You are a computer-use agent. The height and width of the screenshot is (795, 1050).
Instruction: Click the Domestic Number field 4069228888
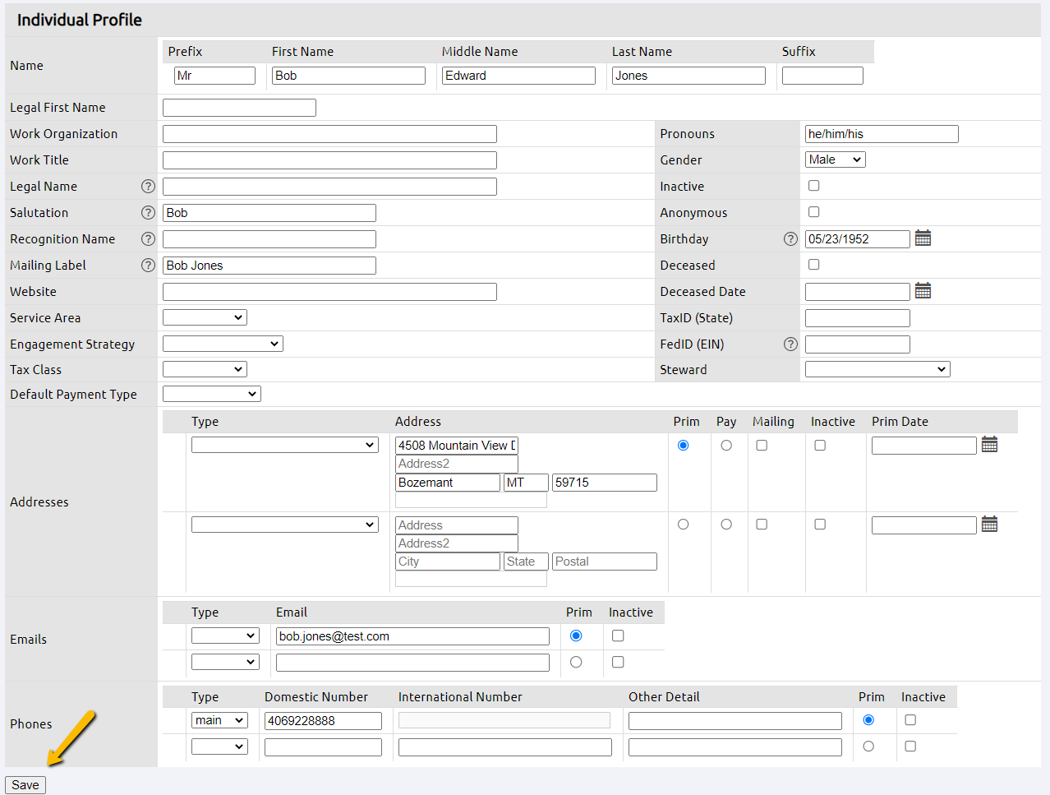coord(323,721)
